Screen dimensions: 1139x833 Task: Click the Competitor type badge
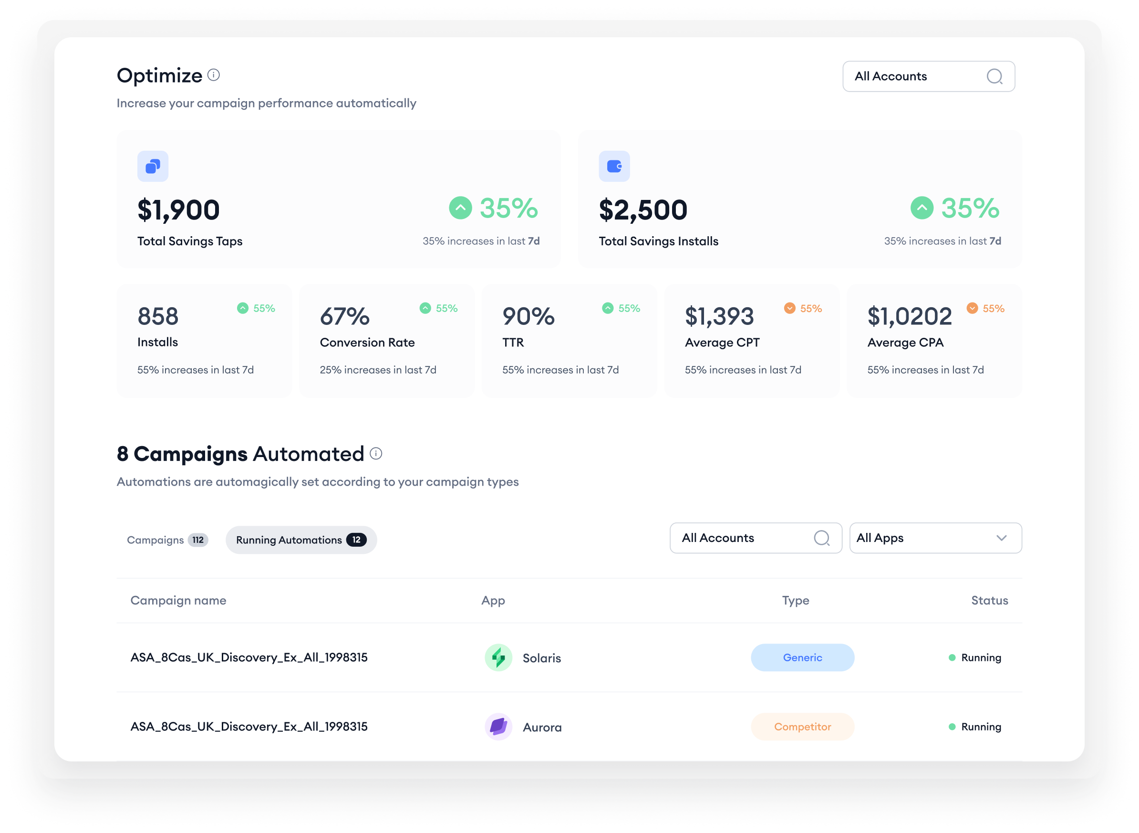tap(802, 727)
